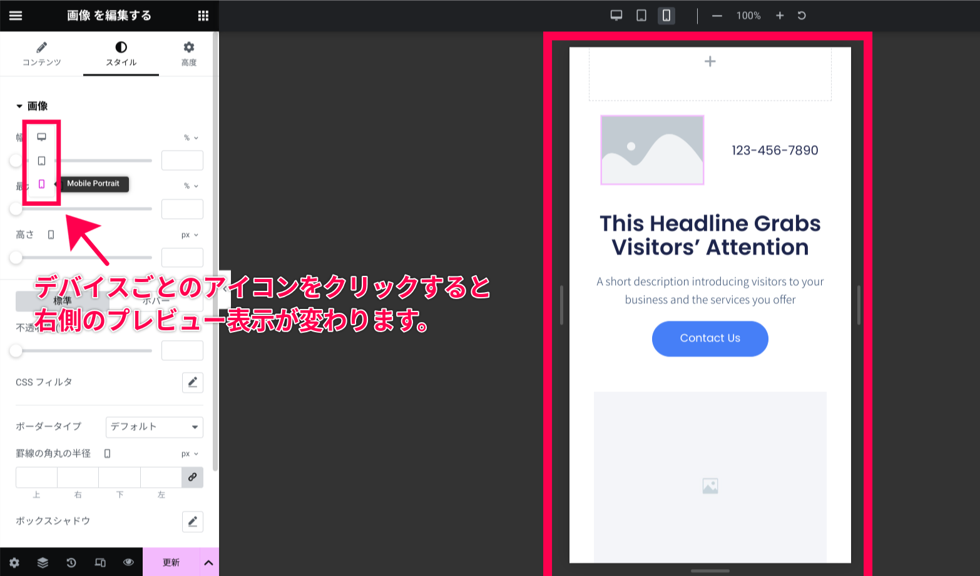Click the 罫線の角丸の半径 responsive device icon
This screenshot has width=980, height=576.
click(x=108, y=453)
